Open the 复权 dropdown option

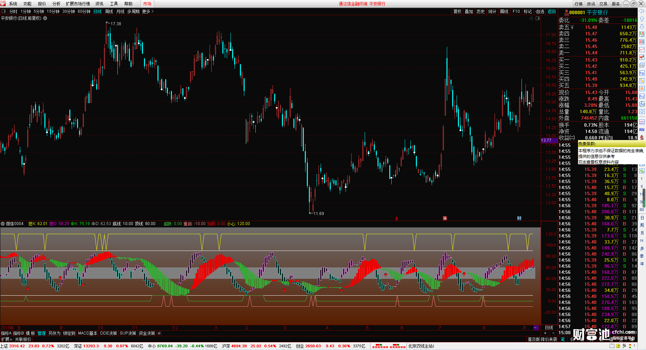(x=458, y=11)
